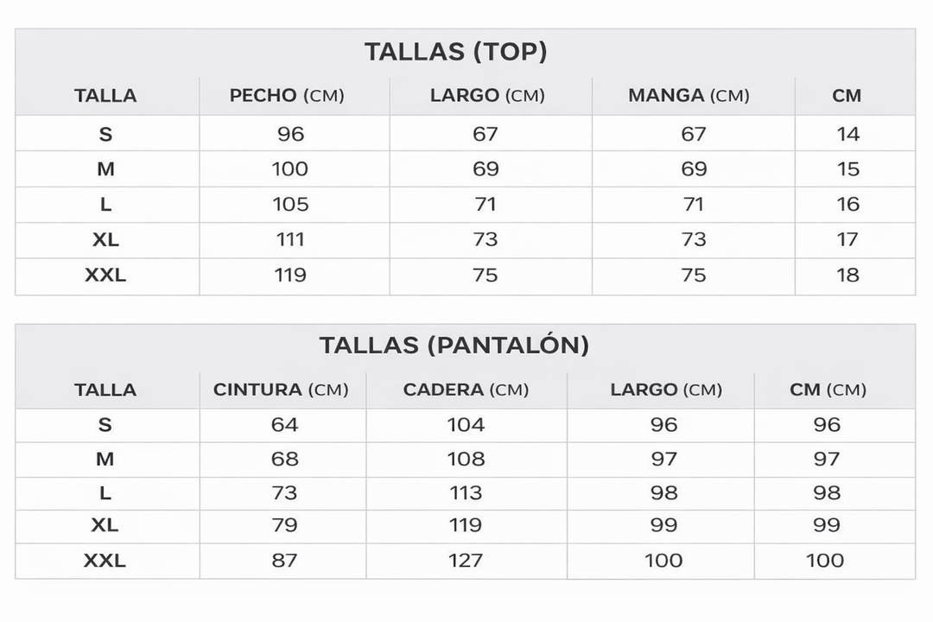Click the MANGA (CM) column header
933x622 pixels.
point(689,95)
